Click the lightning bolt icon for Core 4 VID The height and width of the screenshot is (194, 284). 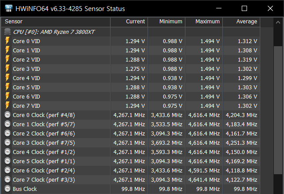pos(7,78)
